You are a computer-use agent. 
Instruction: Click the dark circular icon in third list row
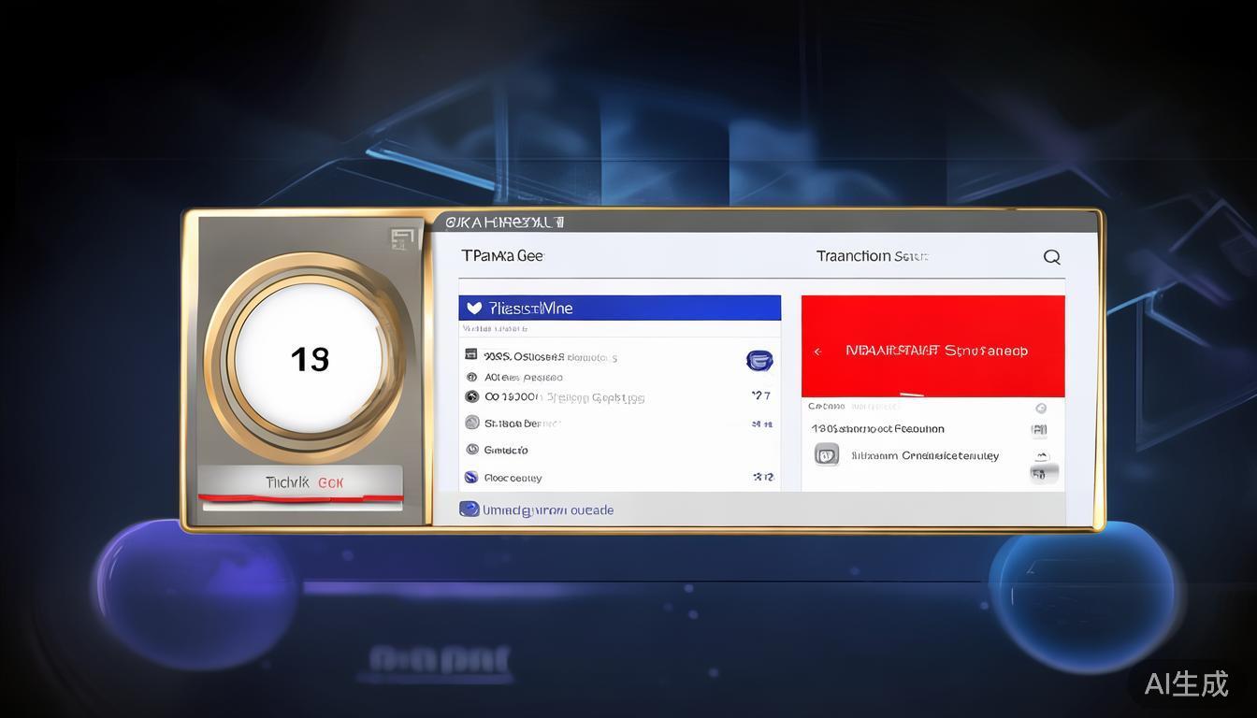point(472,396)
